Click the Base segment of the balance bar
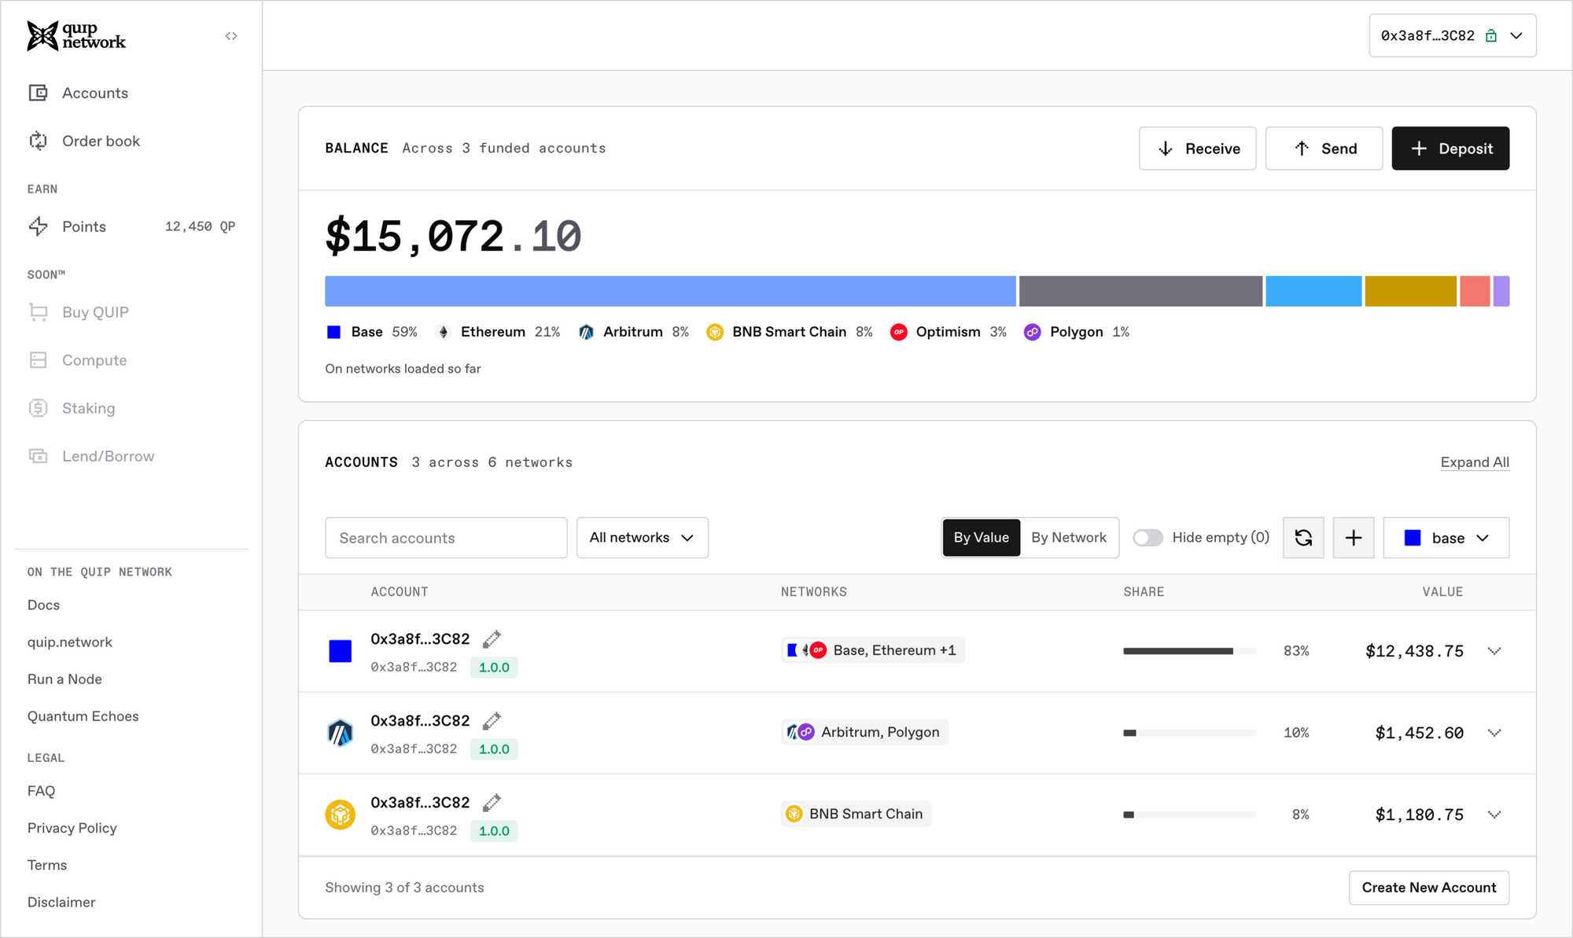The image size is (1573, 938). pos(670,291)
